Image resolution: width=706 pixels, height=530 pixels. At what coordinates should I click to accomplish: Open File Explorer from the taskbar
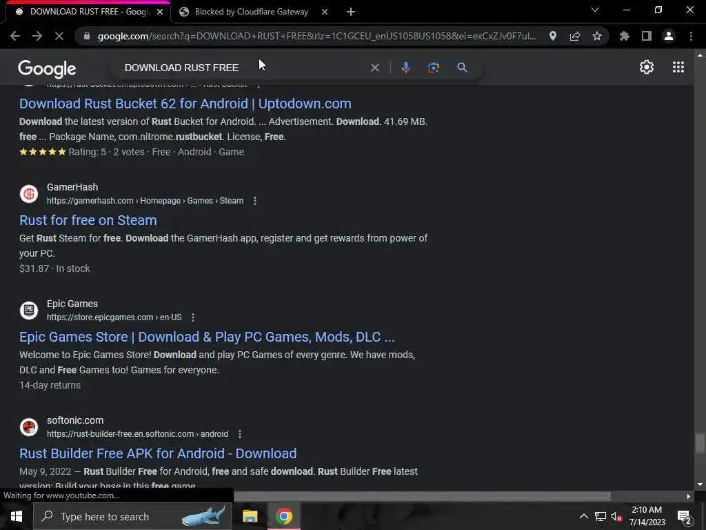(x=250, y=516)
